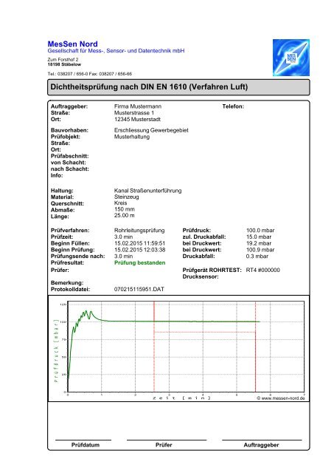Open the www.messen-nord.de link
The height and width of the screenshot is (473, 334).
[x=281, y=398]
